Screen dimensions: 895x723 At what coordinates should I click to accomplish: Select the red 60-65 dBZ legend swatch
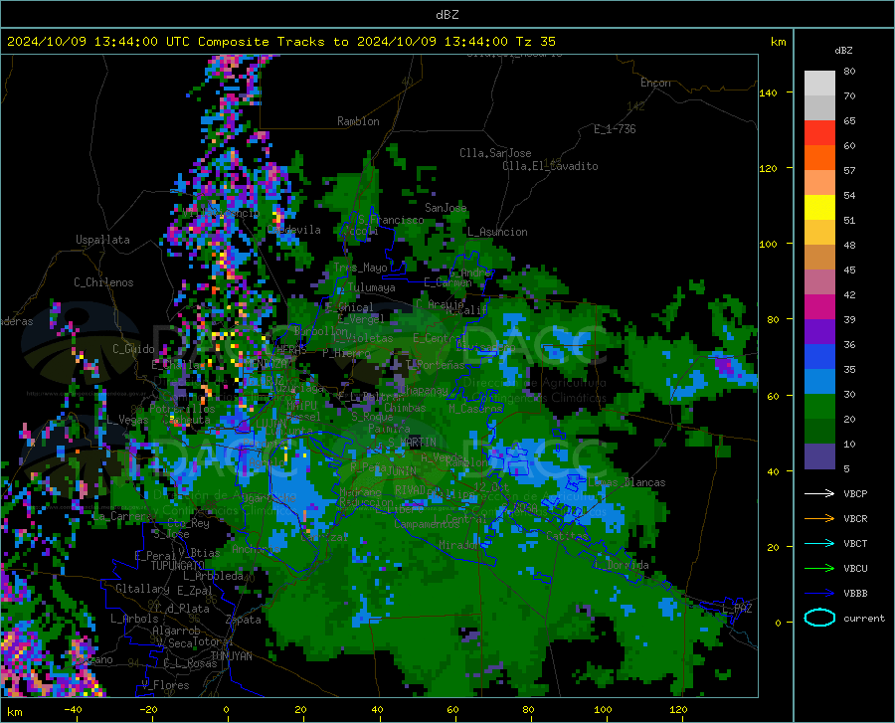click(x=819, y=133)
